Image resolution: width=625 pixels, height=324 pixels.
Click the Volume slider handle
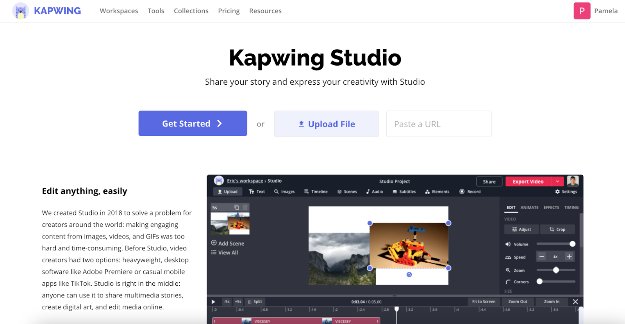click(x=572, y=244)
